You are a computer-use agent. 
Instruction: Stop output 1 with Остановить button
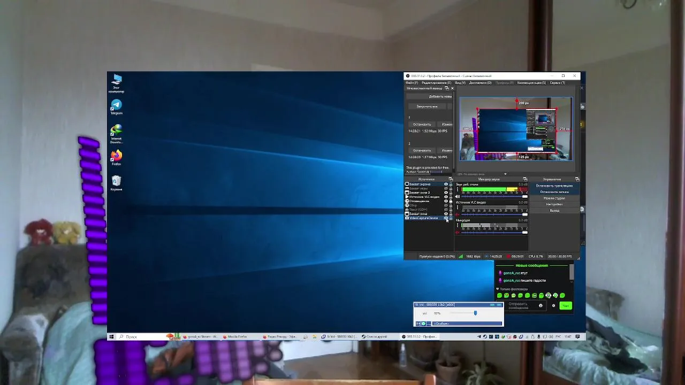coord(422,124)
